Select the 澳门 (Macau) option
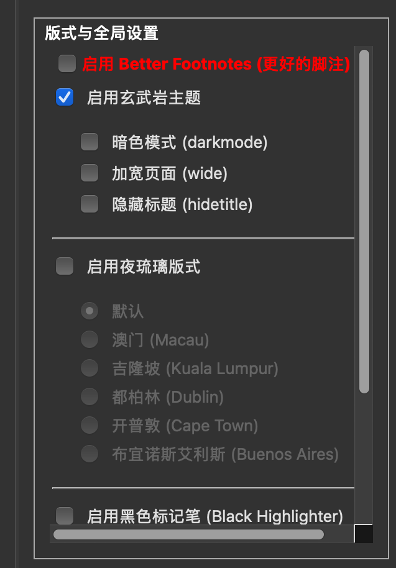Screen dimensions: 396x568 coord(89,339)
